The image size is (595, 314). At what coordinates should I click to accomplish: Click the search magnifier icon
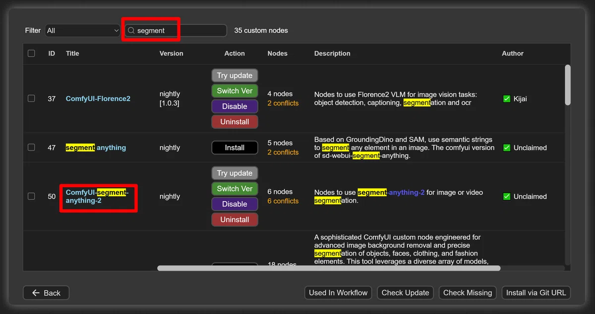click(x=131, y=31)
